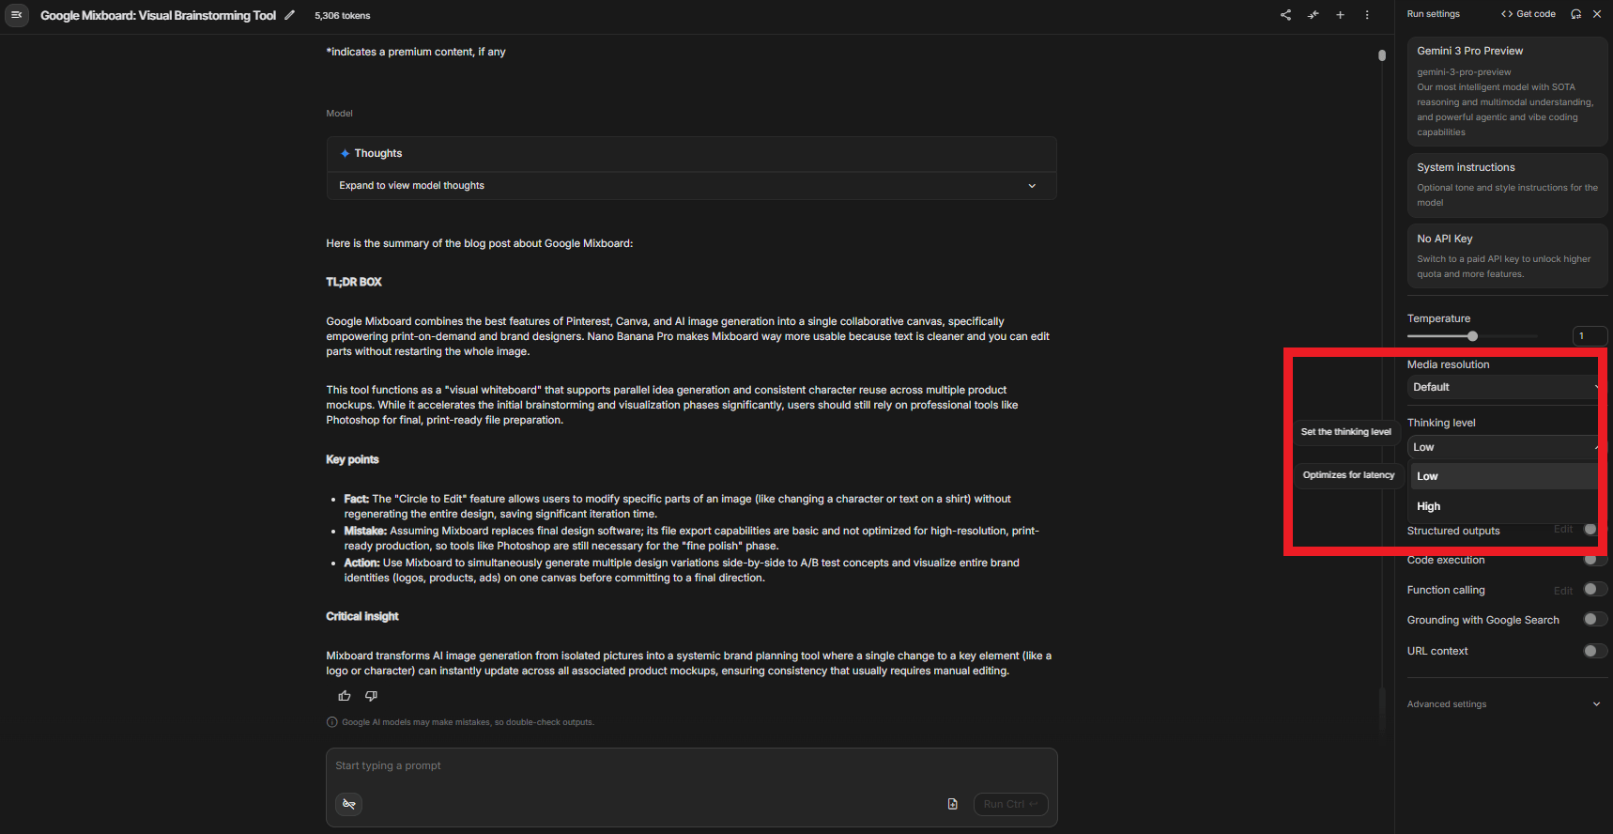Edit the prompt title with the pencil icon
The height and width of the screenshot is (834, 1613).
pyautogui.click(x=289, y=15)
